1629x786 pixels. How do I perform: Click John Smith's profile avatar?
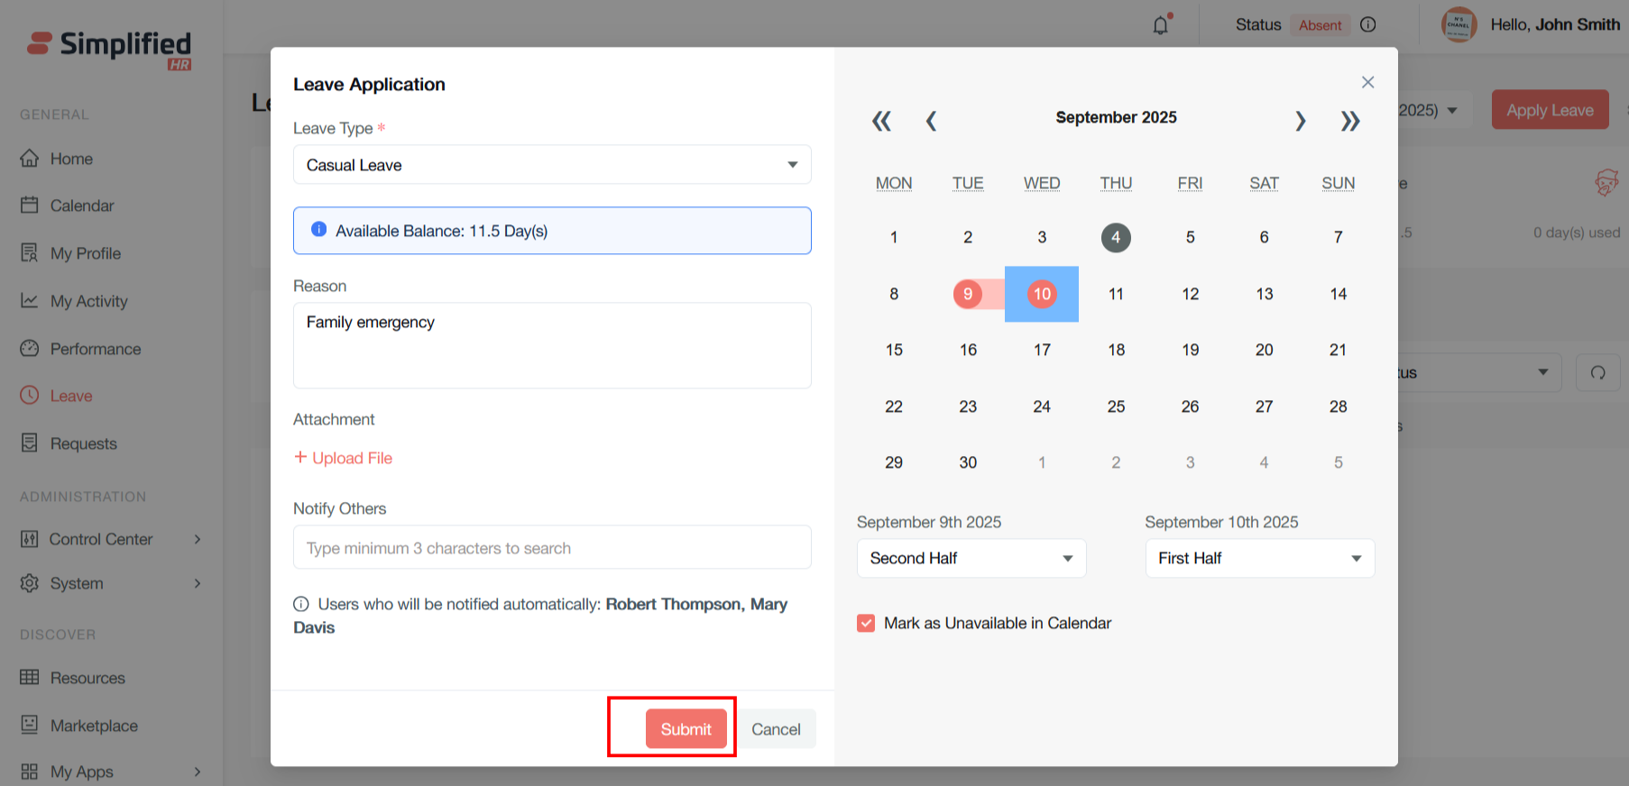click(1459, 25)
